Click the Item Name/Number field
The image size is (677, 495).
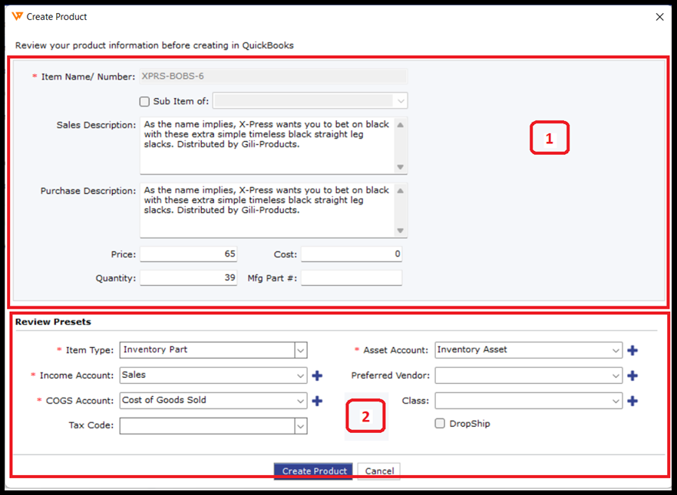273,77
